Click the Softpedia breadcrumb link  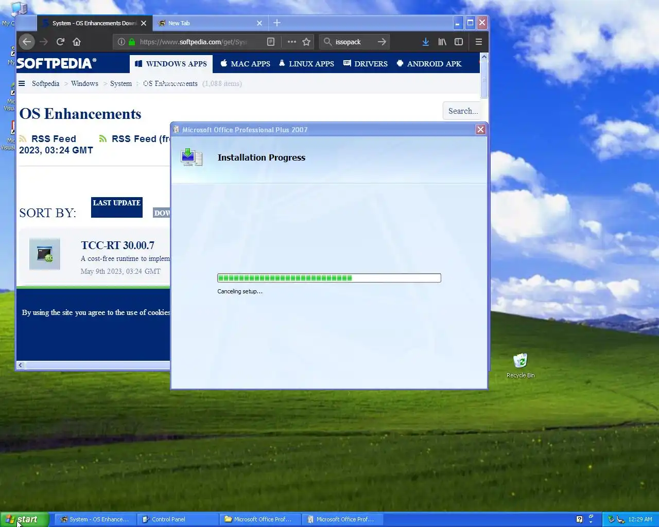[x=45, y=83]
